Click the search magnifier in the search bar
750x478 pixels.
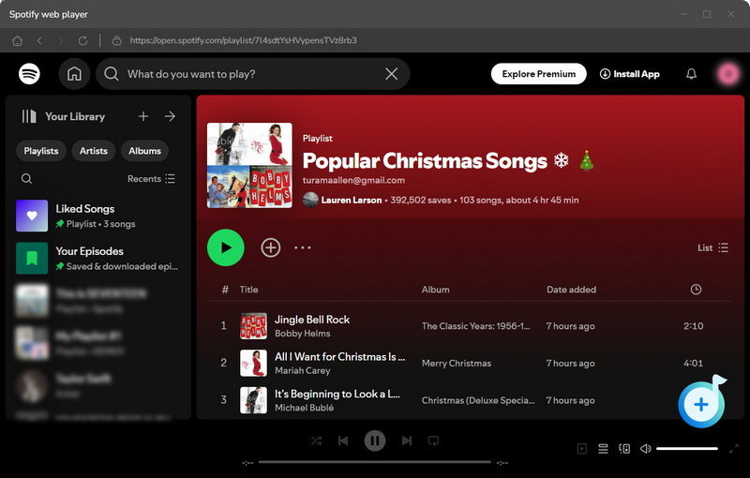(112, 74)
